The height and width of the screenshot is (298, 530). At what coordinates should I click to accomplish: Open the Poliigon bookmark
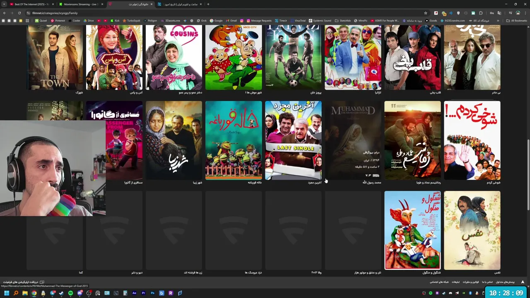(x=150, y=21)
